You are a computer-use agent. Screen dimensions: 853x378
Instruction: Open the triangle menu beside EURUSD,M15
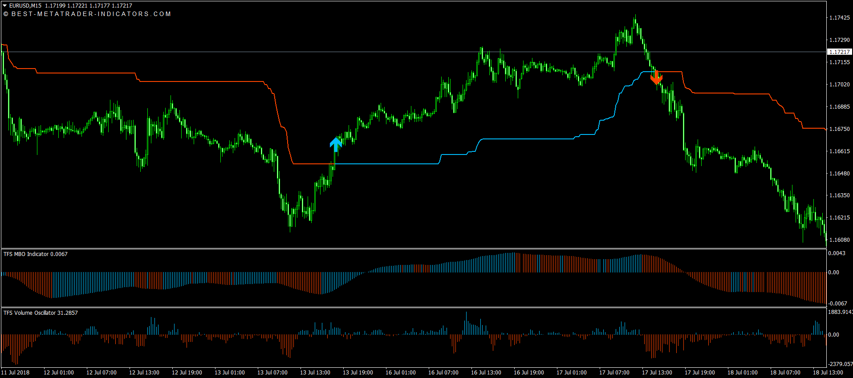tap(5, 6)
